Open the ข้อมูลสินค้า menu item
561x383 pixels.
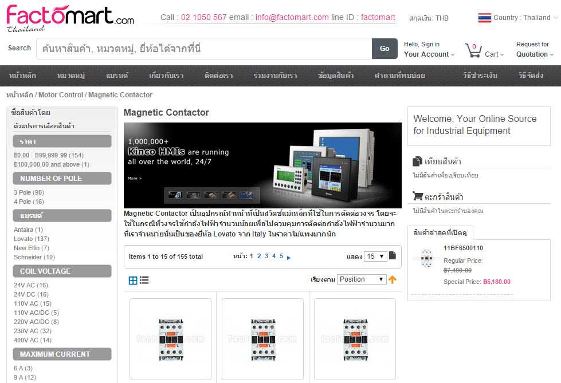pos(336,76)
